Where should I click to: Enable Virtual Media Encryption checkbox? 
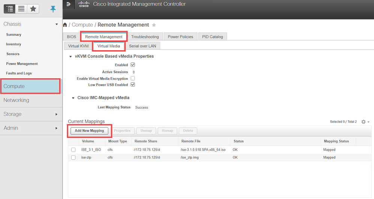tap(133, 78)
